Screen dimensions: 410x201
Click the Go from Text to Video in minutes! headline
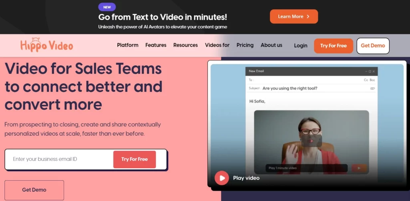click(x=163, y=17)
